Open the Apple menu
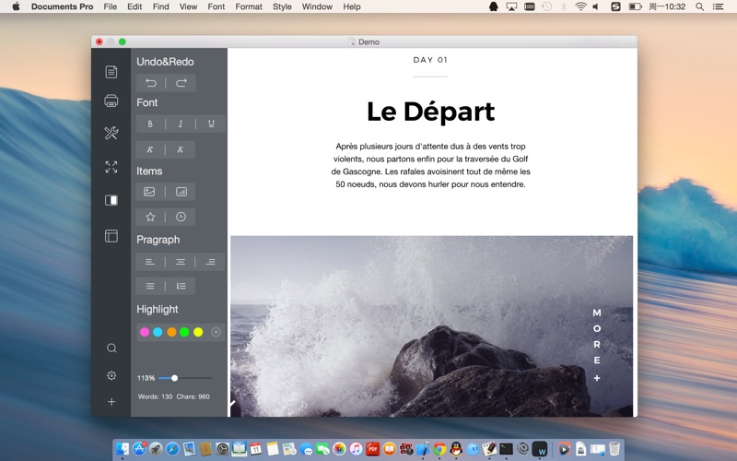Viewport: 737px width, 461px height. point(16,6)
